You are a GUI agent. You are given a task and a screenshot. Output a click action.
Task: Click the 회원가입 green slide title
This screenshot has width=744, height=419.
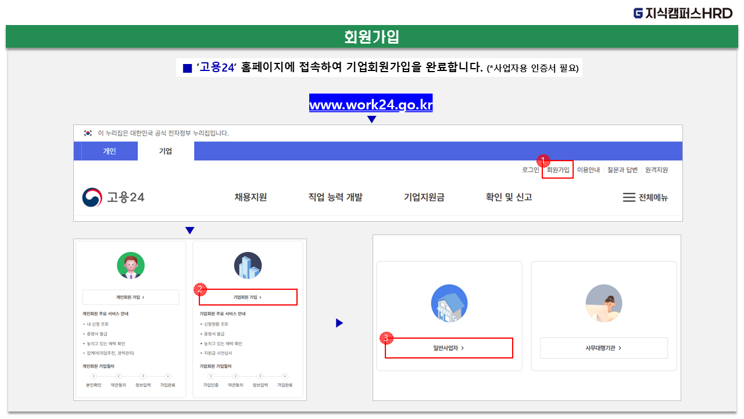pos(372,37)
